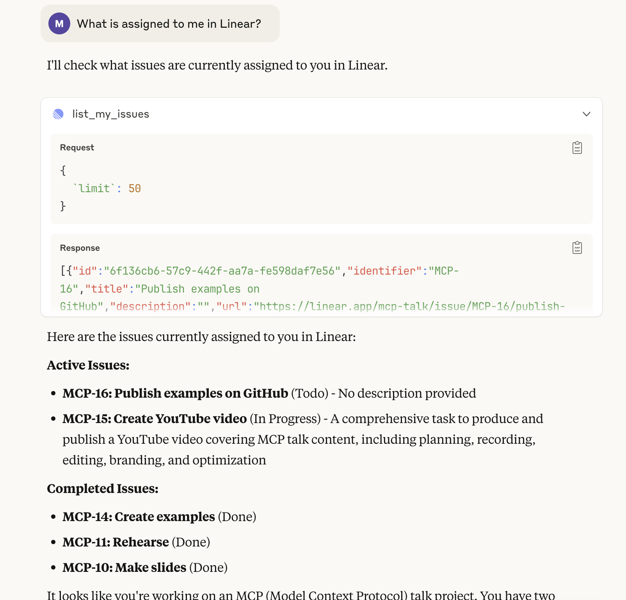Copy the Request JSON with clipboard icon

point(577,148)
